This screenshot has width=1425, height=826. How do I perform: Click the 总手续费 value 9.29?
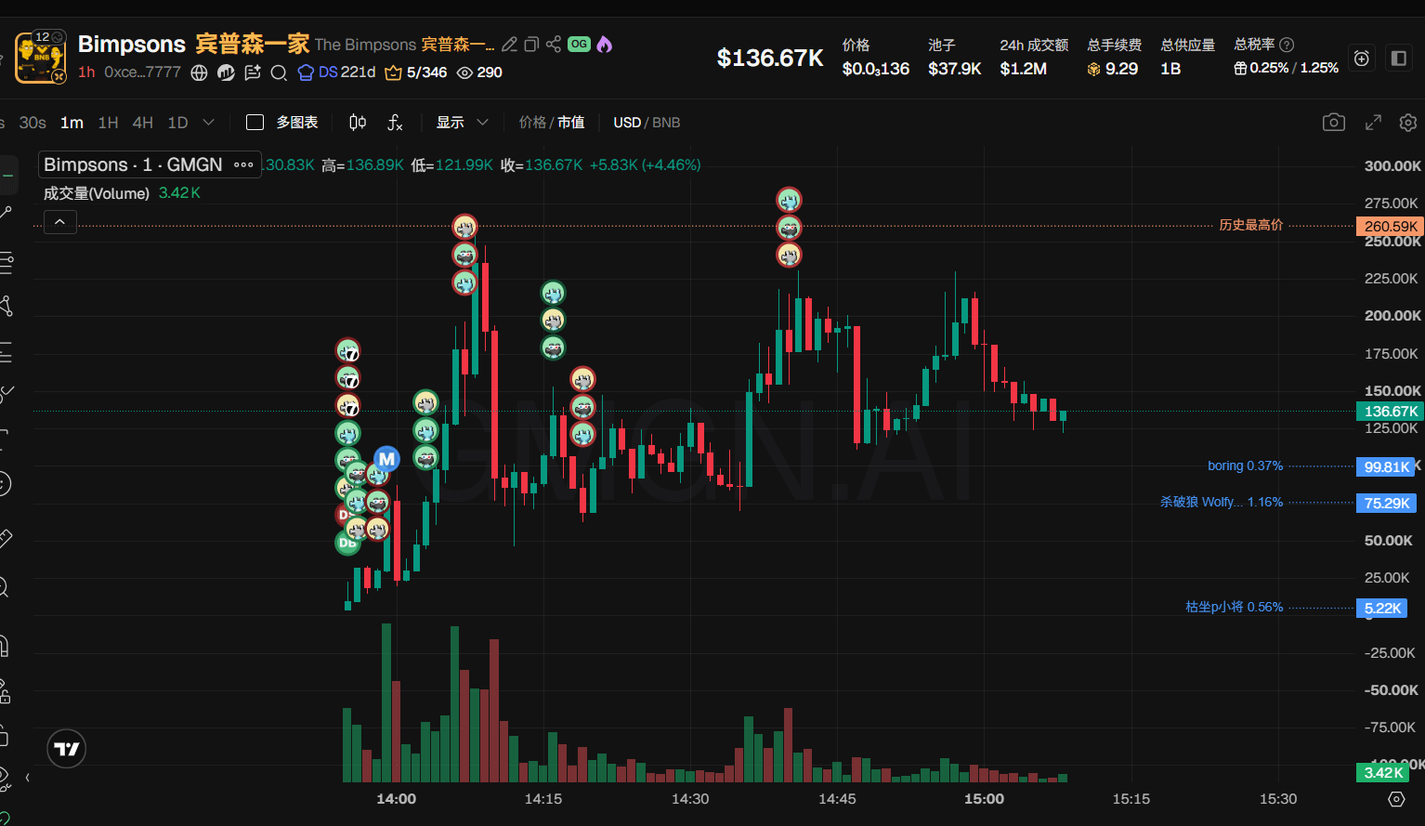click(x=1113, y=69)
